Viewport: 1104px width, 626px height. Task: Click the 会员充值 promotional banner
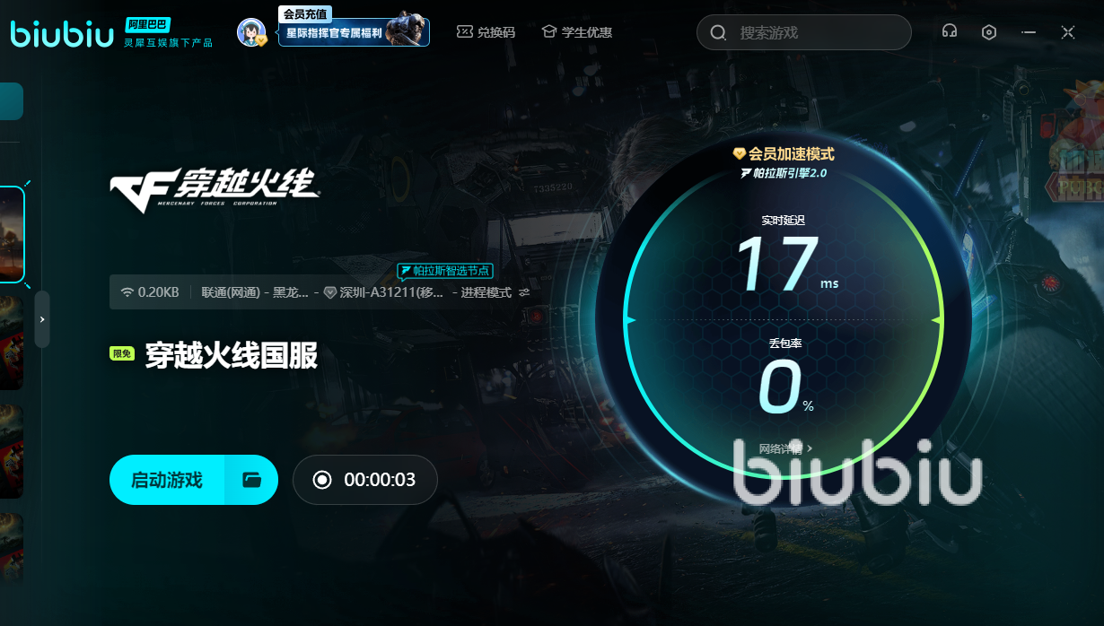[354, 32]
